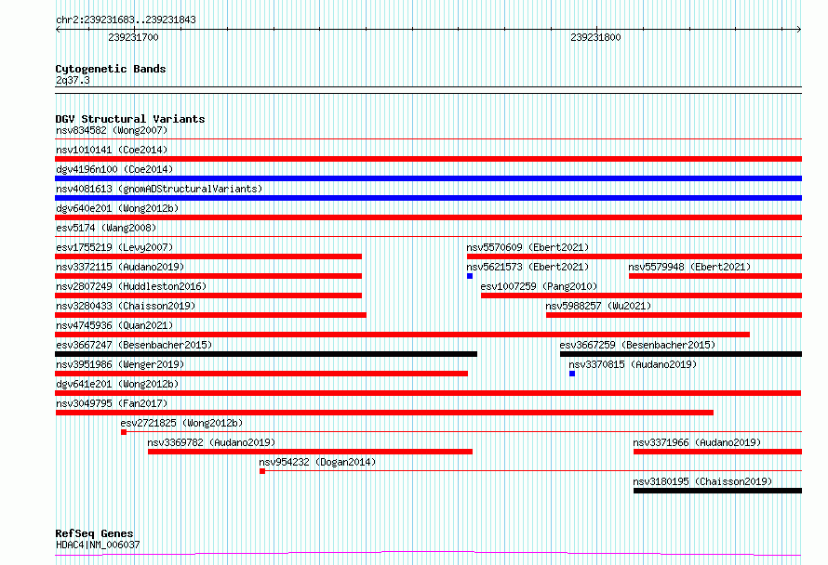The image size is (828, 565).
Task: Click the red nsv954232 square marker
Action: (262, 471)
